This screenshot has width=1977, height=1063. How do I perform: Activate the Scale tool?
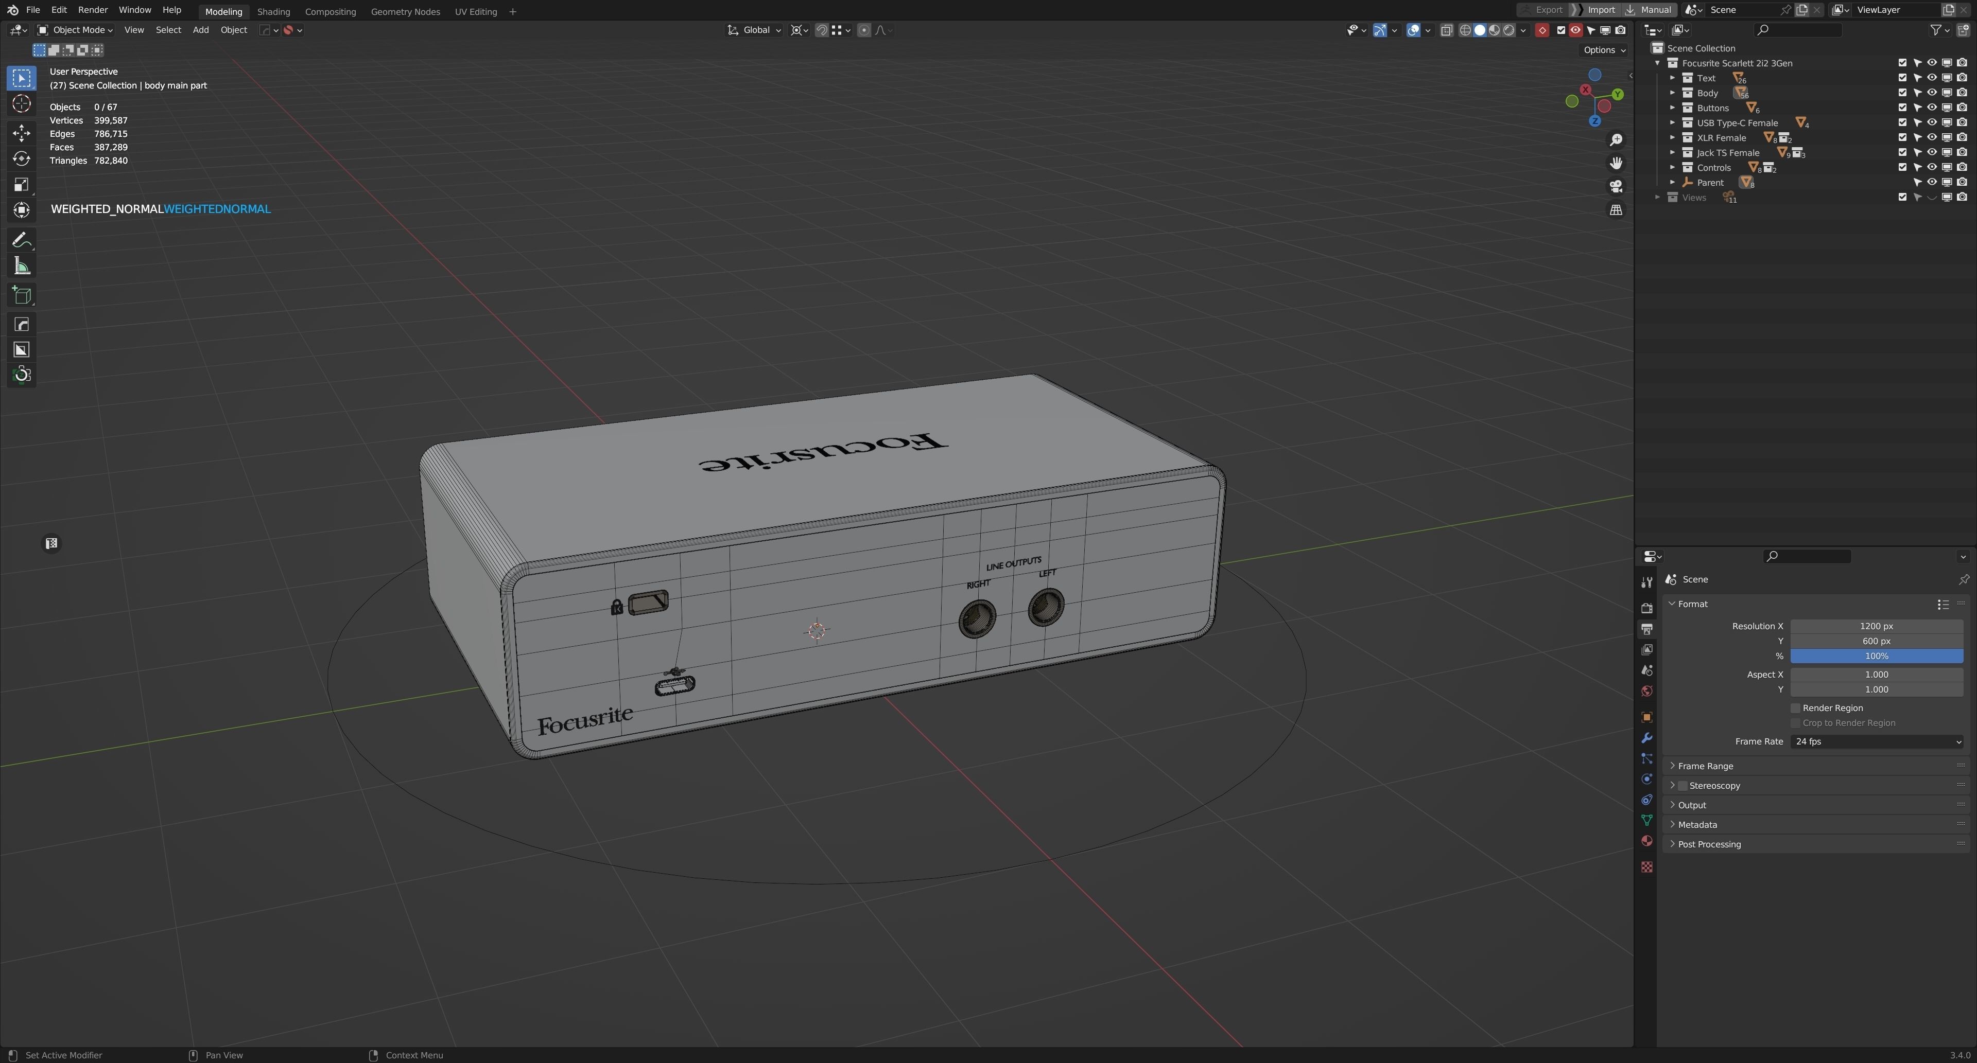22,184
